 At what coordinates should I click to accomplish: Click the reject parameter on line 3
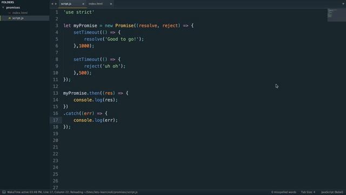coord(170,25)
